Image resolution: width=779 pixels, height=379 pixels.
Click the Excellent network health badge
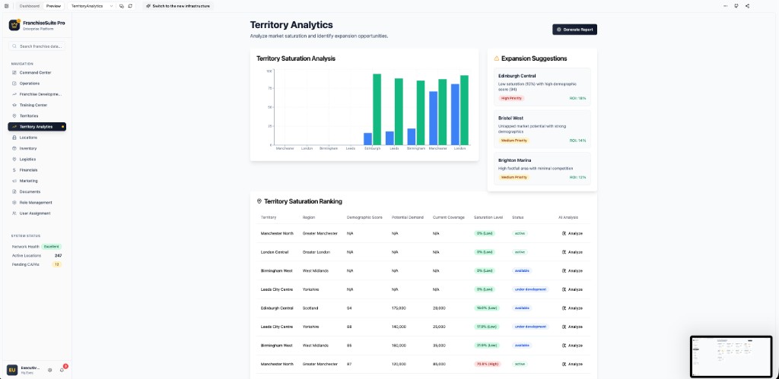52,247
